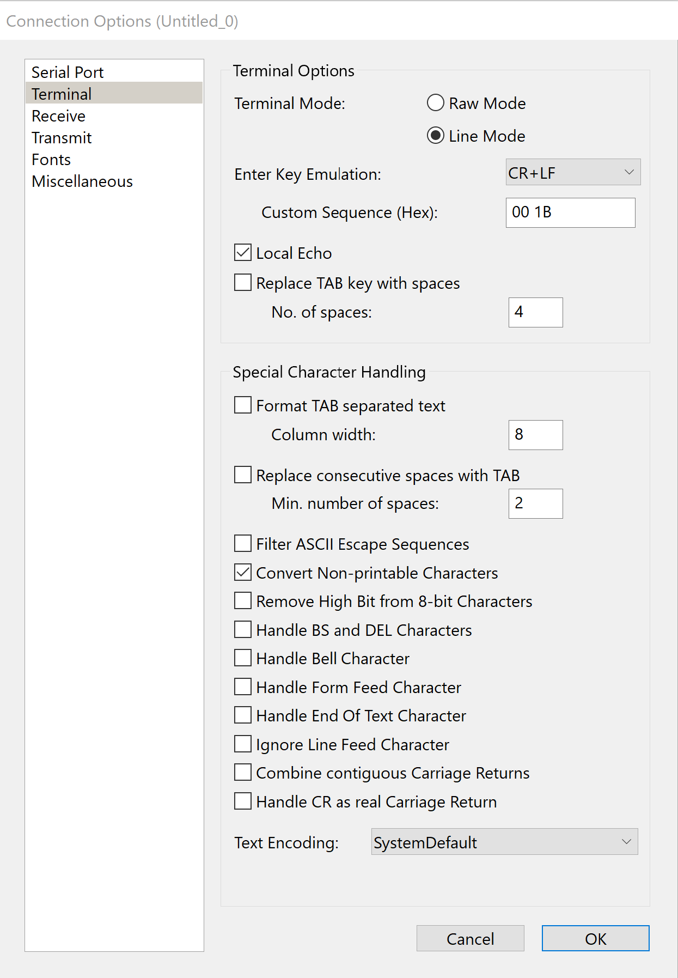Image resolution: width=678 pixels, height=978 pixels.
Task: Open the Text Encoding dropdown
Action: click(x=504, y=842)
